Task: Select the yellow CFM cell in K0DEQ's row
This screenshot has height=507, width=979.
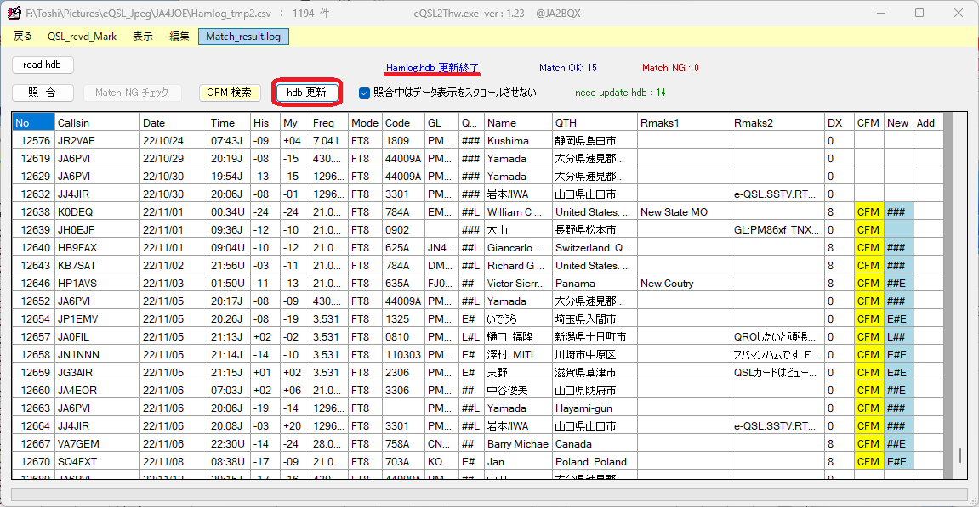Action: tap(868, 211)
